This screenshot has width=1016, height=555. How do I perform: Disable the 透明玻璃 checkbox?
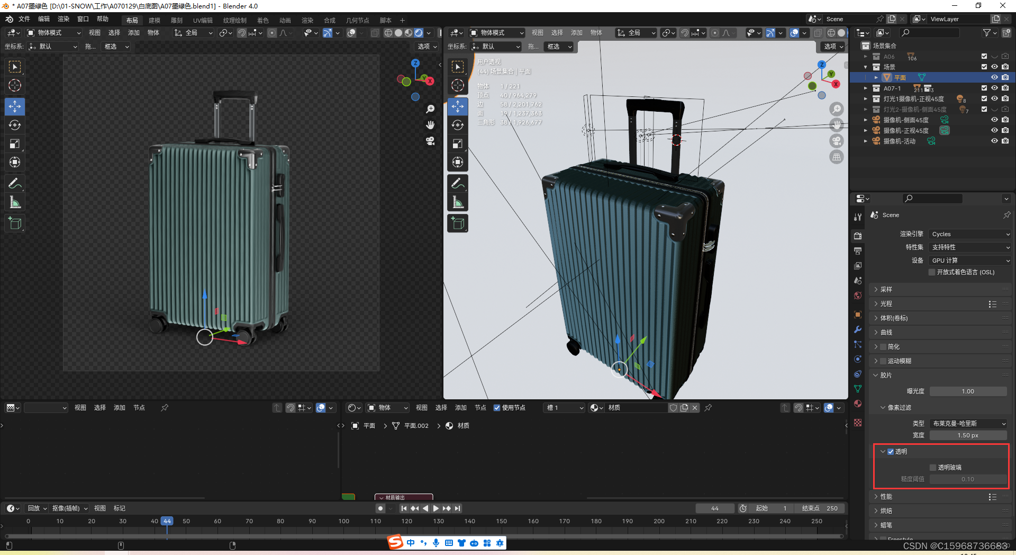[934, 468]
